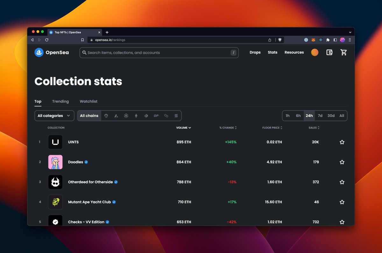Open the MetaMask fox extension

313,40
